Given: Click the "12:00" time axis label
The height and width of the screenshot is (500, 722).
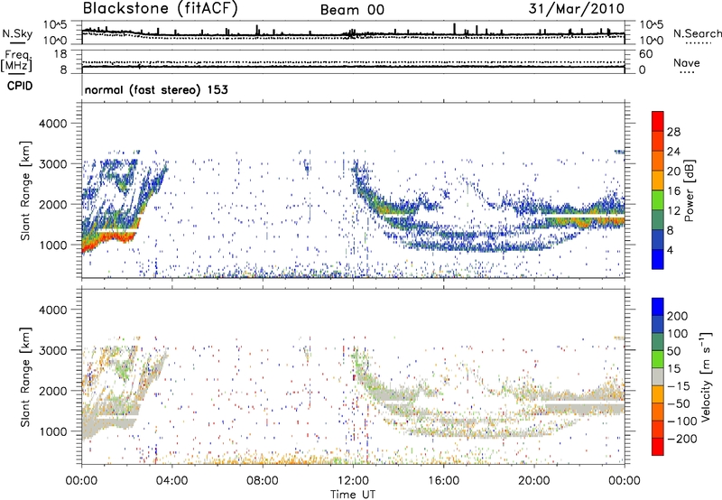Looking at the screenshot, I should 353,481.
